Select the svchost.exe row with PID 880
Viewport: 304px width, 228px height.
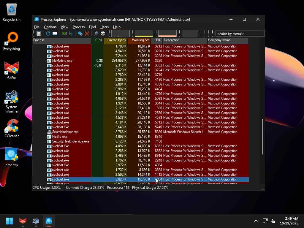(140, 108)
